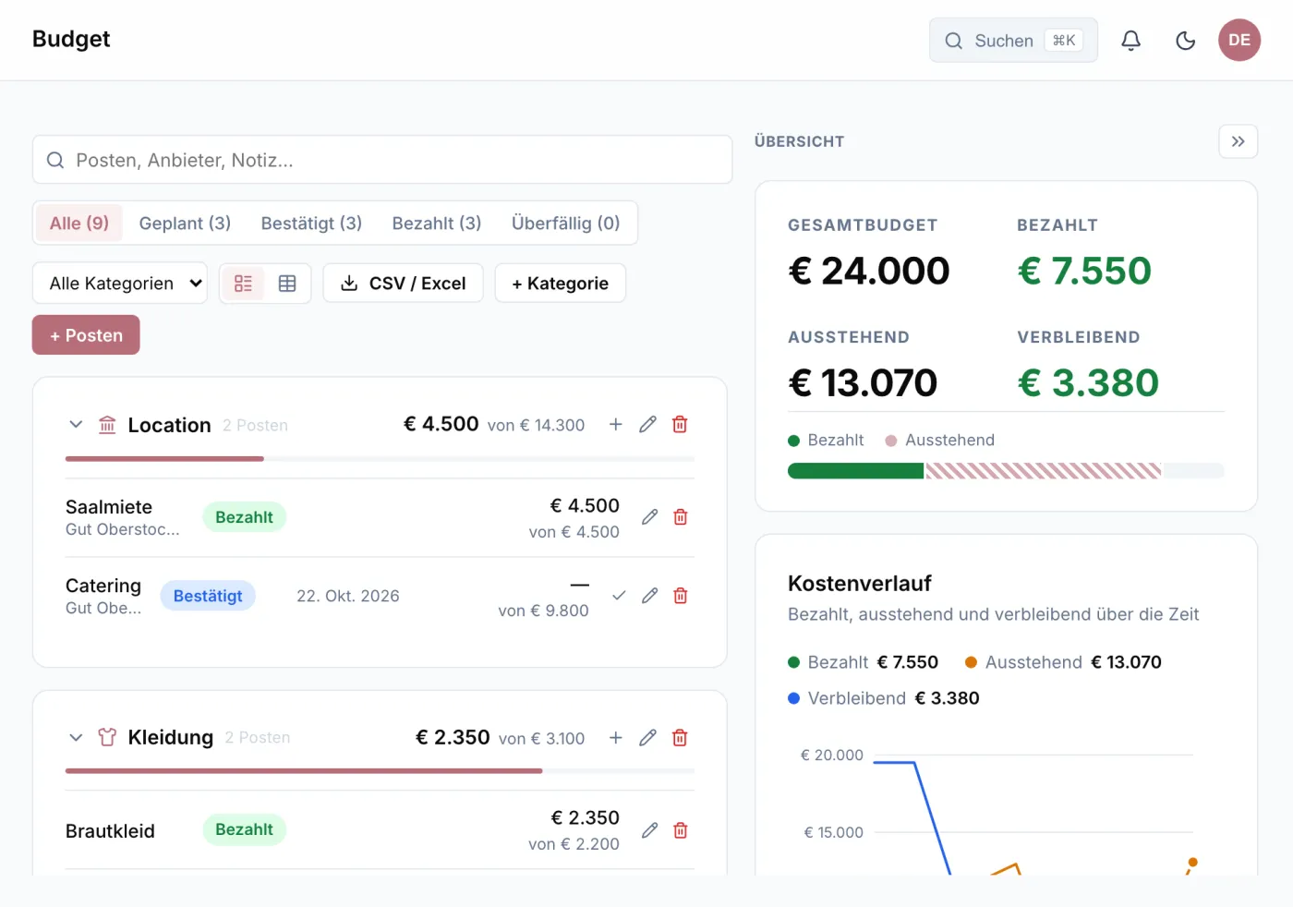Click the Catering item name
The width and height of the screenshot is (1293, 907).
[103, 586]
